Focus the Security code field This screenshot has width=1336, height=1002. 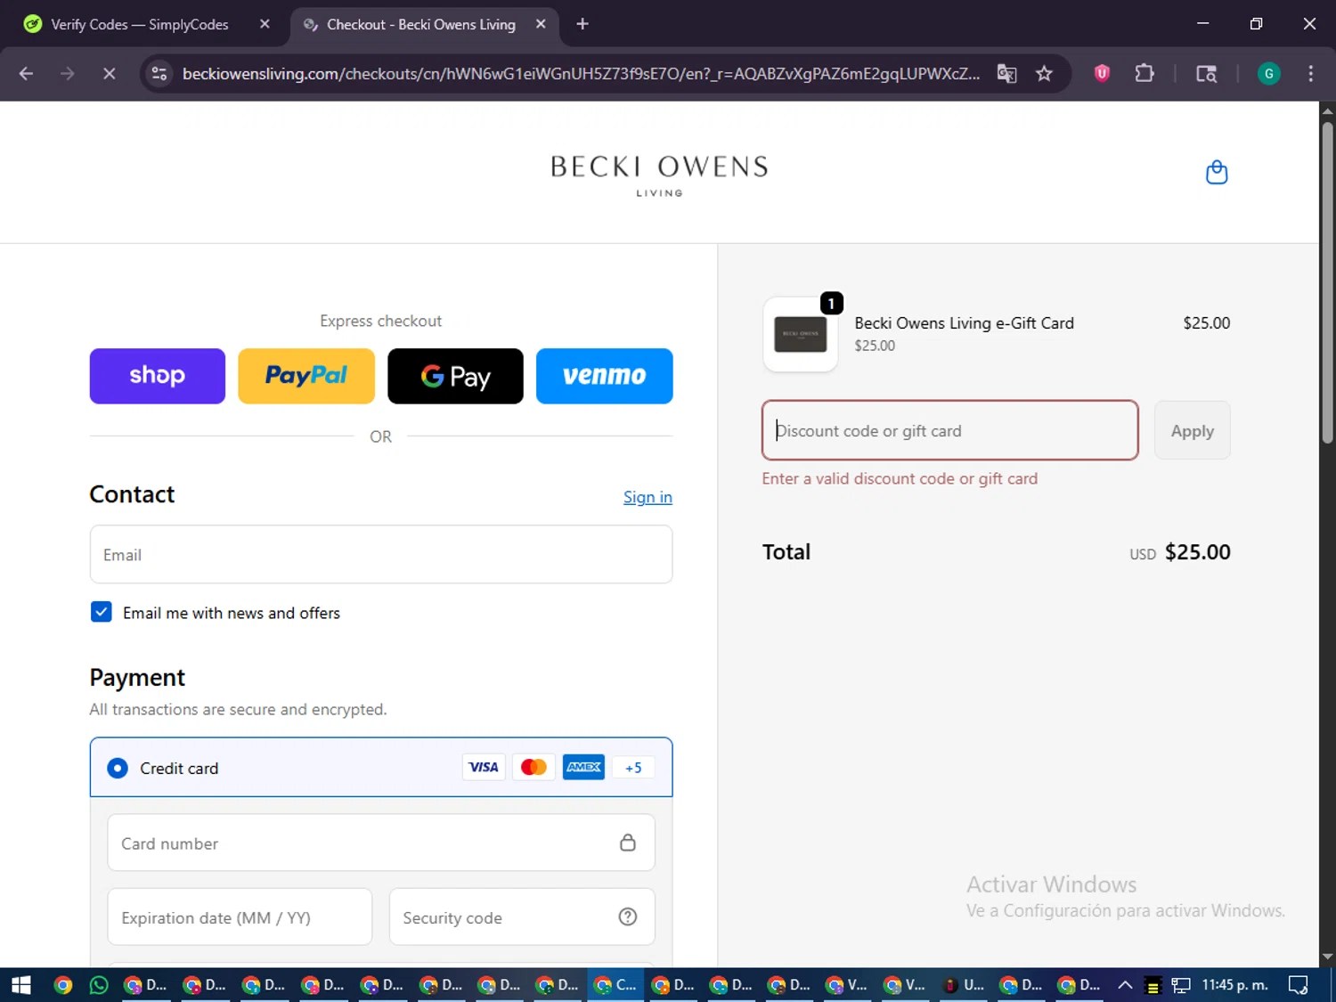tap(522, 916)
